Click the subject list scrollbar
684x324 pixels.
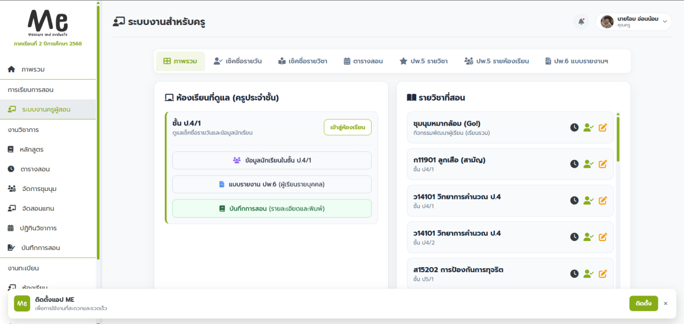tap(618, 138)
